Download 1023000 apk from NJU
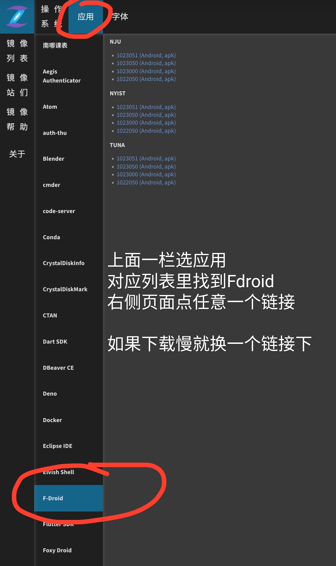The width and height of the screenshot is (336, 566). coord(146,71)
